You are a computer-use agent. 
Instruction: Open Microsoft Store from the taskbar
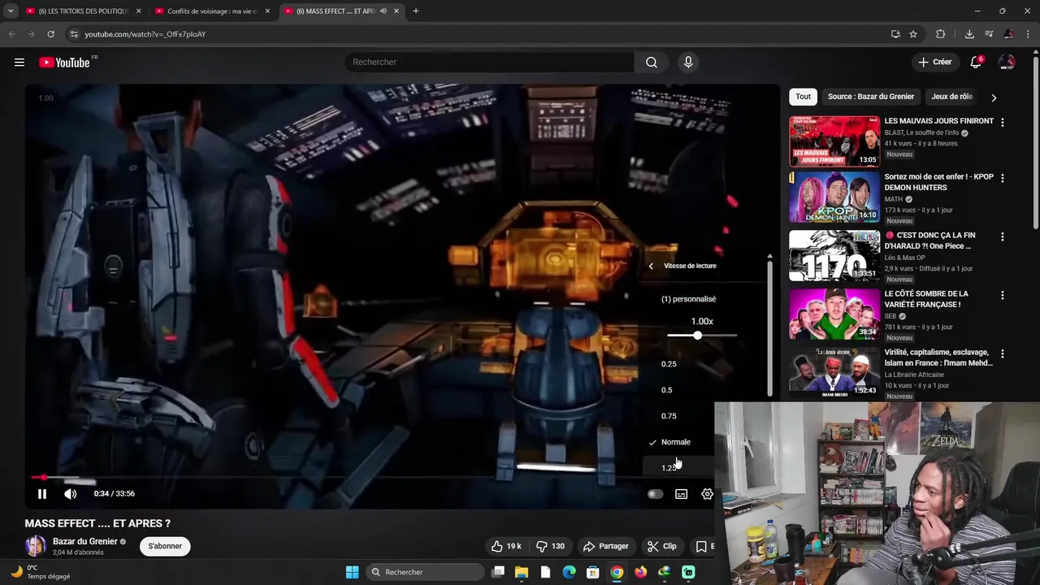[x=593, y=572]
